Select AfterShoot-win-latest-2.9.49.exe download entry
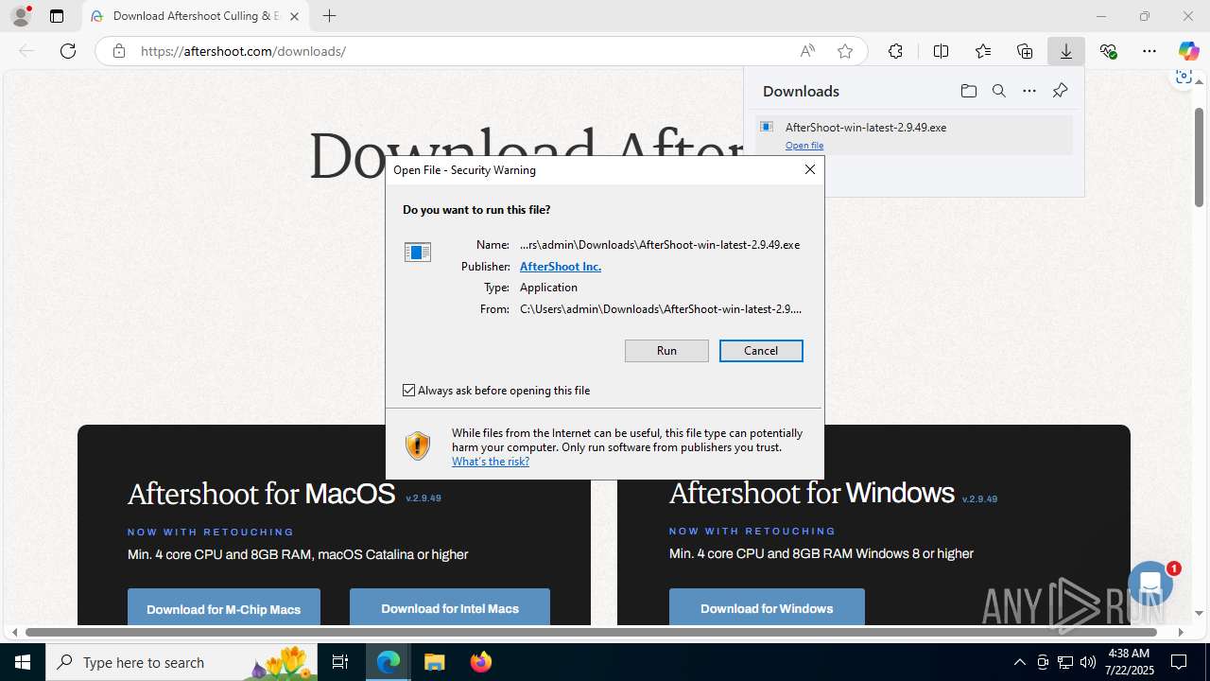1210x681 pixels. (914, 135)
